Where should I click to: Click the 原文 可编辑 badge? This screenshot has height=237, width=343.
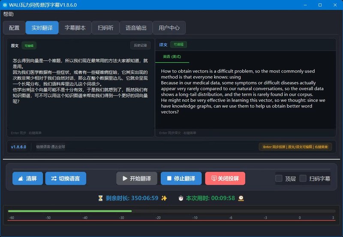[29, 46]
